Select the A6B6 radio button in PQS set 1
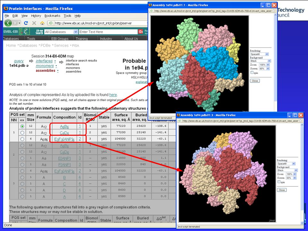The image size is (308, 231). coord(22,126)
